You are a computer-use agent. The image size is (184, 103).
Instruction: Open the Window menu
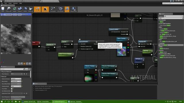(x=15, y=3)
